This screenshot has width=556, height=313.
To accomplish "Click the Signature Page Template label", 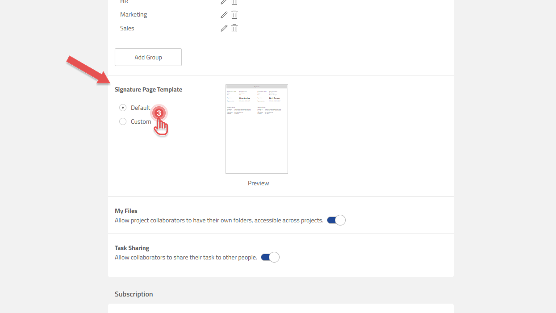I will 148,89.
